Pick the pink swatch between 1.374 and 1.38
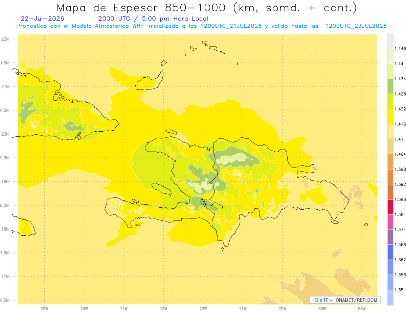The image size is (406, 313). coord(390,222)
